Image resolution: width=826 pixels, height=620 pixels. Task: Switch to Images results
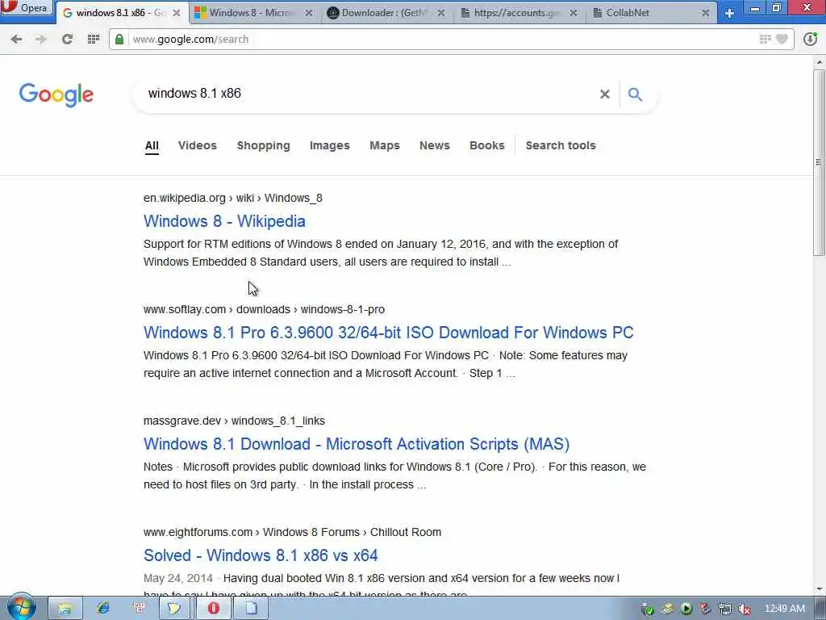[x=330, y=145]
